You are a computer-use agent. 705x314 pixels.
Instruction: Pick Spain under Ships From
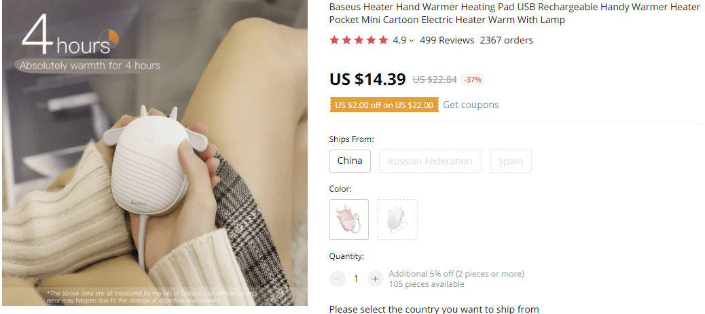(510, 161)
